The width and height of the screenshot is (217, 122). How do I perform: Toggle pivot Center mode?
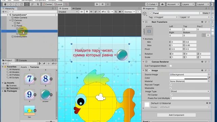point(47,4)
